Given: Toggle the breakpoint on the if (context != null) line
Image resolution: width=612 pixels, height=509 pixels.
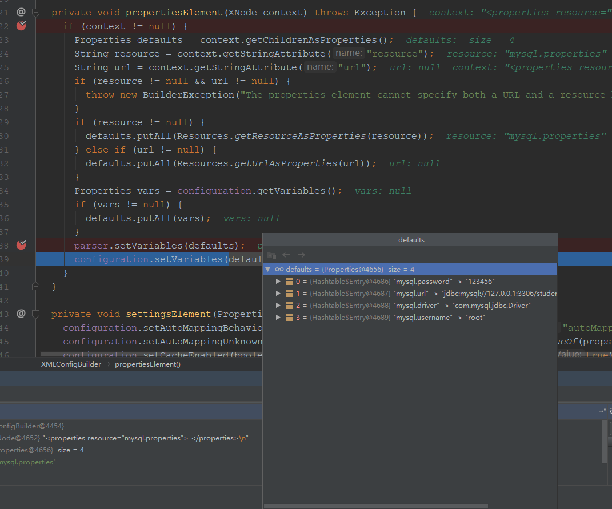Looking at the screenshot, I should coord(21,26).
